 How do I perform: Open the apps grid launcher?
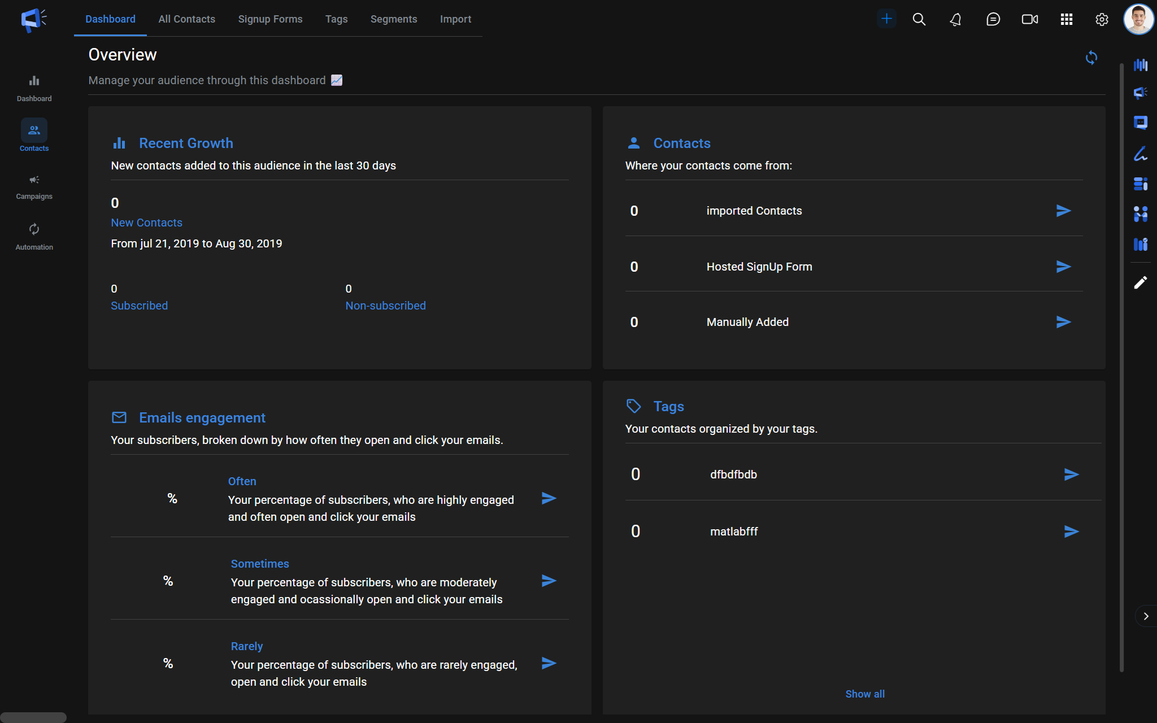(1066, 19)
